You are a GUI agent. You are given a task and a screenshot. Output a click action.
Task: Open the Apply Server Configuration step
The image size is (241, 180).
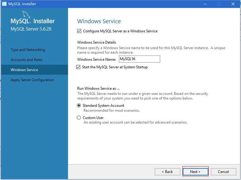pyautogui.click(x=32, y=80)
